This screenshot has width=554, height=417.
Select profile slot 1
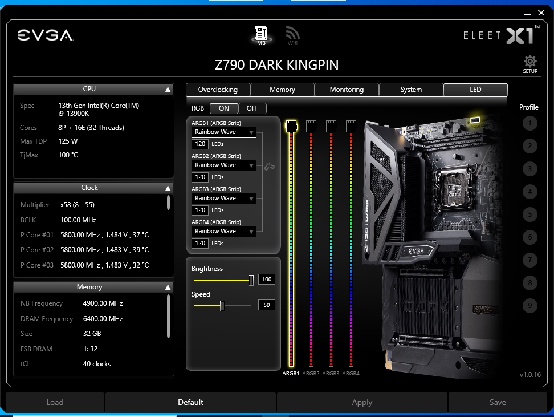(x=529, y=123)
